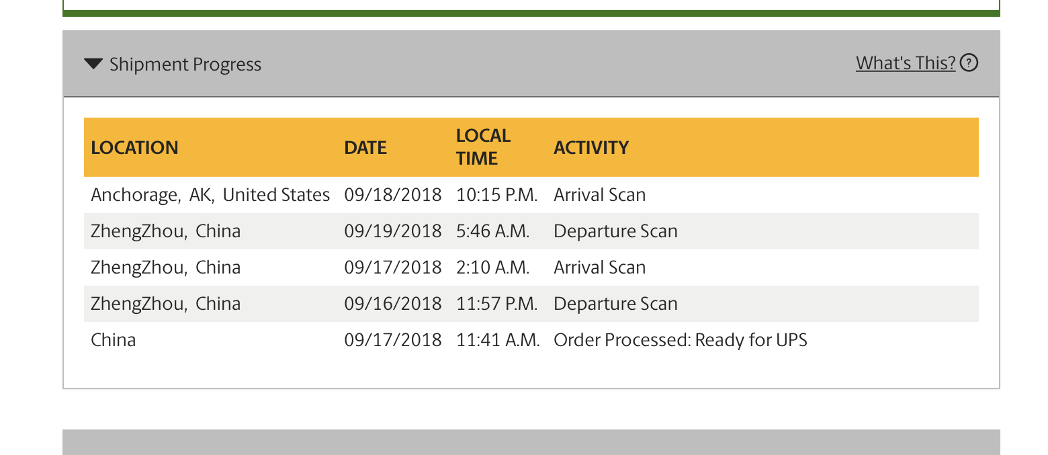Click Order Processed: Ready for UPS

coord(681,340)
